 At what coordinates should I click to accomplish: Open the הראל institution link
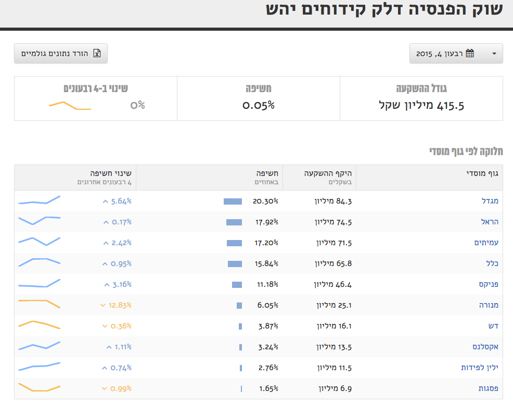pos(490,222)
